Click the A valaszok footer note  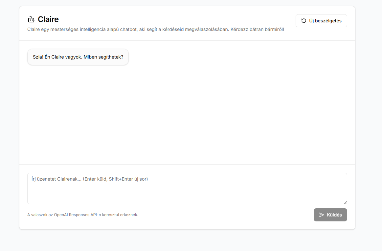83,214
